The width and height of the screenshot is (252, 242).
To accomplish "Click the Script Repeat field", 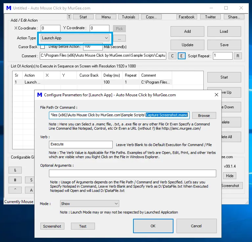I will click(x=222, y=56).
